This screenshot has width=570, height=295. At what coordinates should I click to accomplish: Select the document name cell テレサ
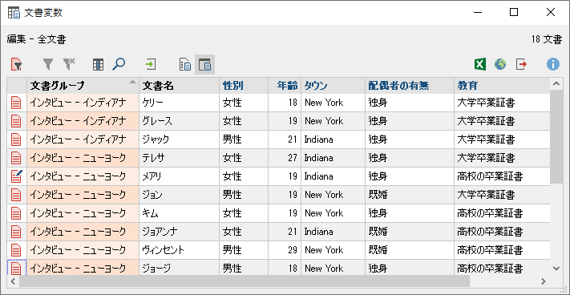pos(180,158)
